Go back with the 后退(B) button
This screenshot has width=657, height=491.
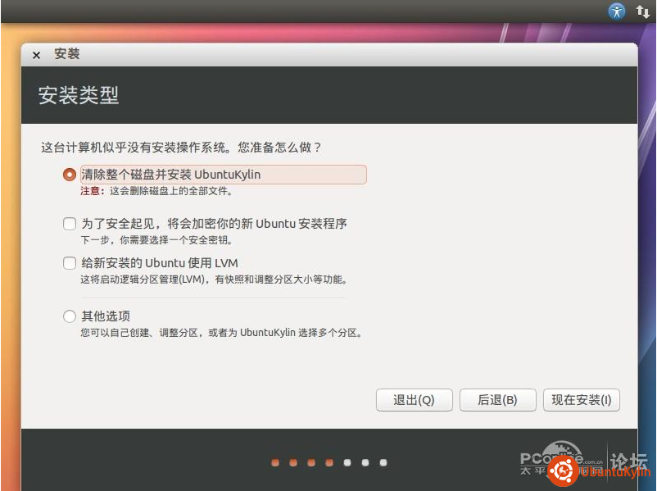[x=497, y=400]
